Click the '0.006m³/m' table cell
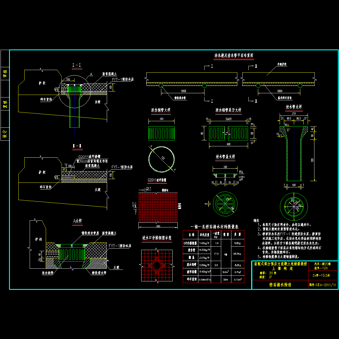Screen dimensions: 339x339 pyautogui.click(x=204, y=279)
